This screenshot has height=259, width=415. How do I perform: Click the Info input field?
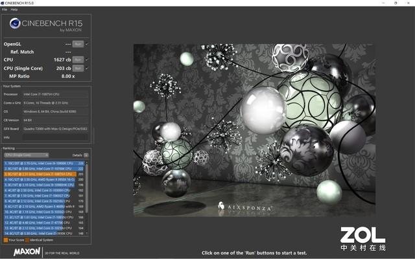[55, 137]
